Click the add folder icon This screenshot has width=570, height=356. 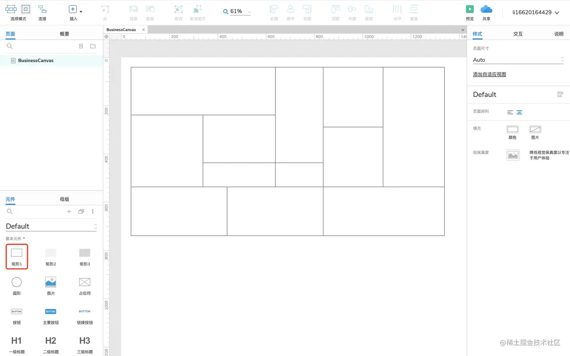click(93, 46)
